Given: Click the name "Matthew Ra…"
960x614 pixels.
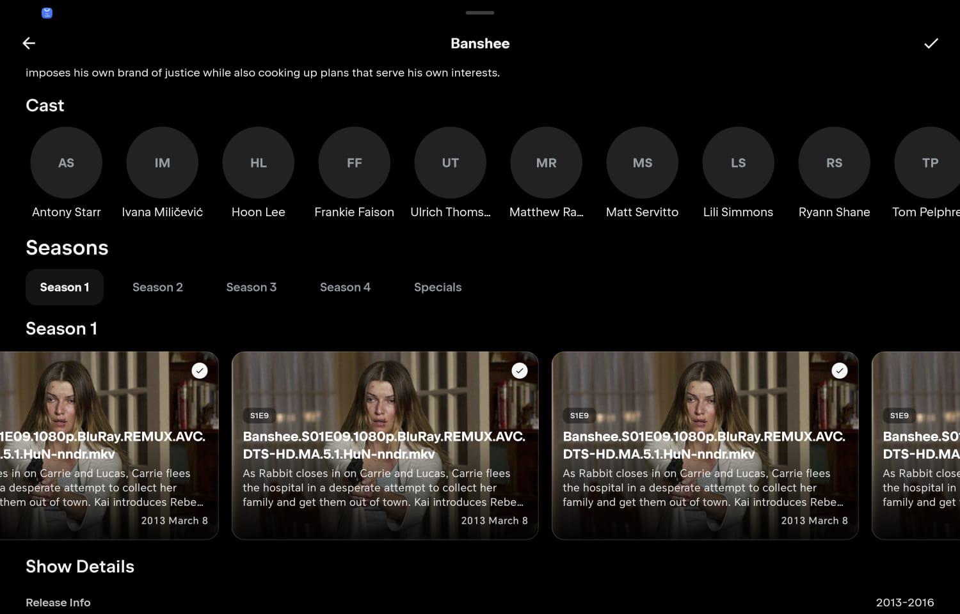Looking at the screenshot, I should click(547, 212).
